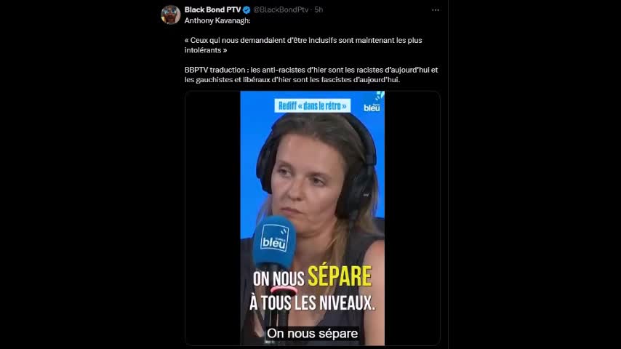621x349 pixels.
Task: Click the bleu logo on the microphone
Action: 274,238
